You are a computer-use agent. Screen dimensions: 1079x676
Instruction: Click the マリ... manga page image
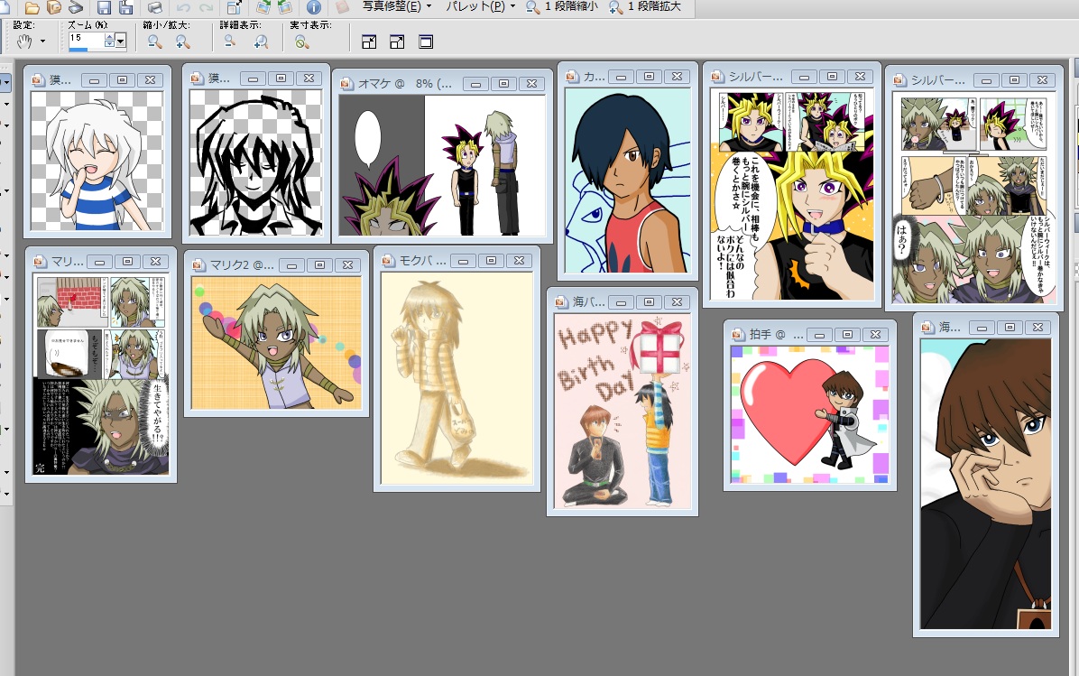point(100,375)
